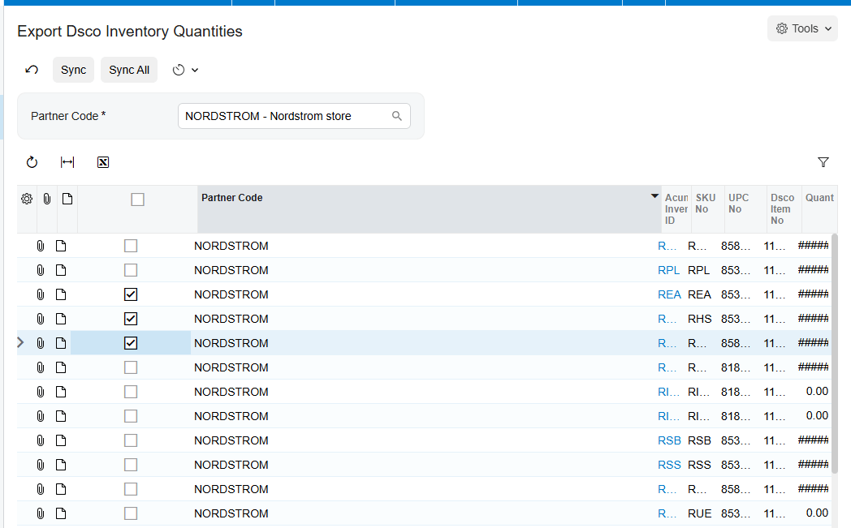The width and height of the screenshot is (851, 528).
Task: Open the RSS inventory ID link
Action: [x=669, y=465]
